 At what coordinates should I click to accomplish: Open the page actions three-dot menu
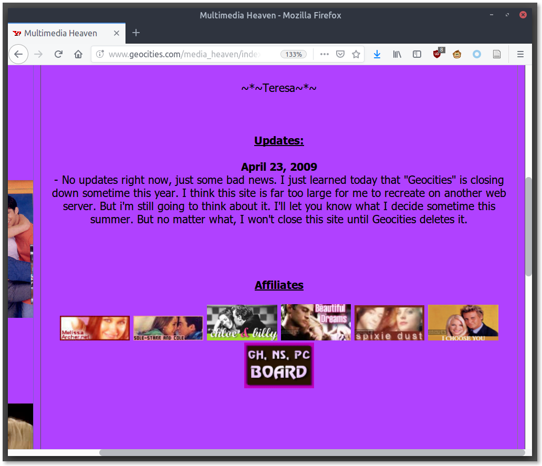[325, 54]
